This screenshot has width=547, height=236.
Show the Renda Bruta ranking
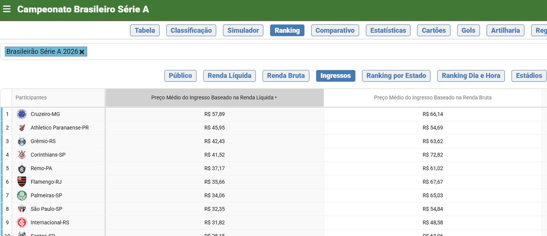click(x=286, y=75)
